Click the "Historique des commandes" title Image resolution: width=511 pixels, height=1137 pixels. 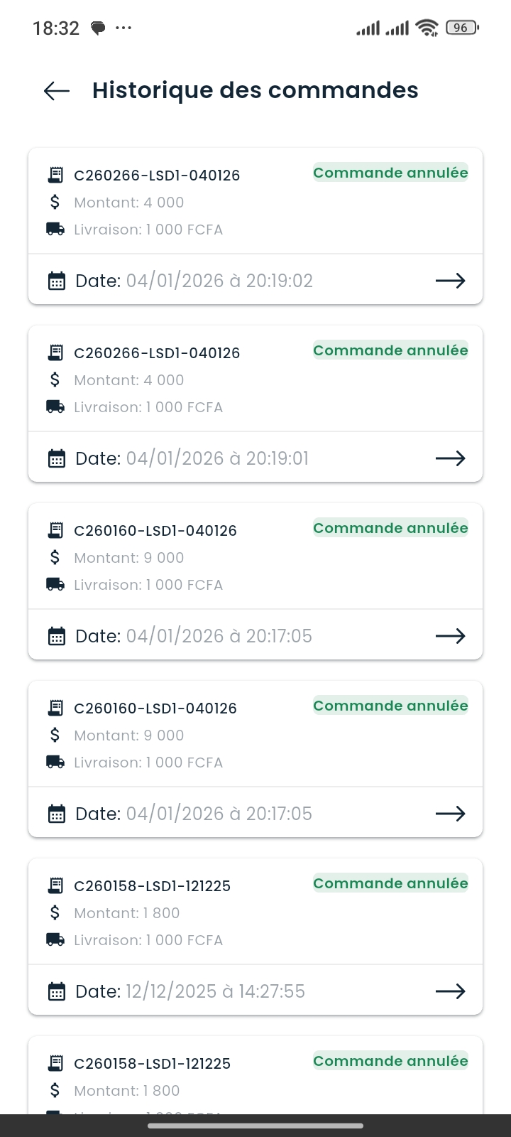pos(255,91)
